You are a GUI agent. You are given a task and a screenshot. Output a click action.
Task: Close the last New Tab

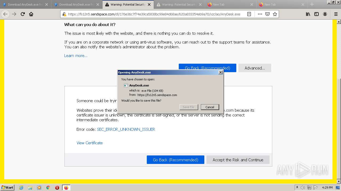303,5
